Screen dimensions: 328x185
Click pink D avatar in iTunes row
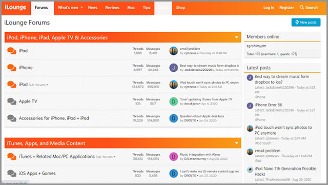173,156
